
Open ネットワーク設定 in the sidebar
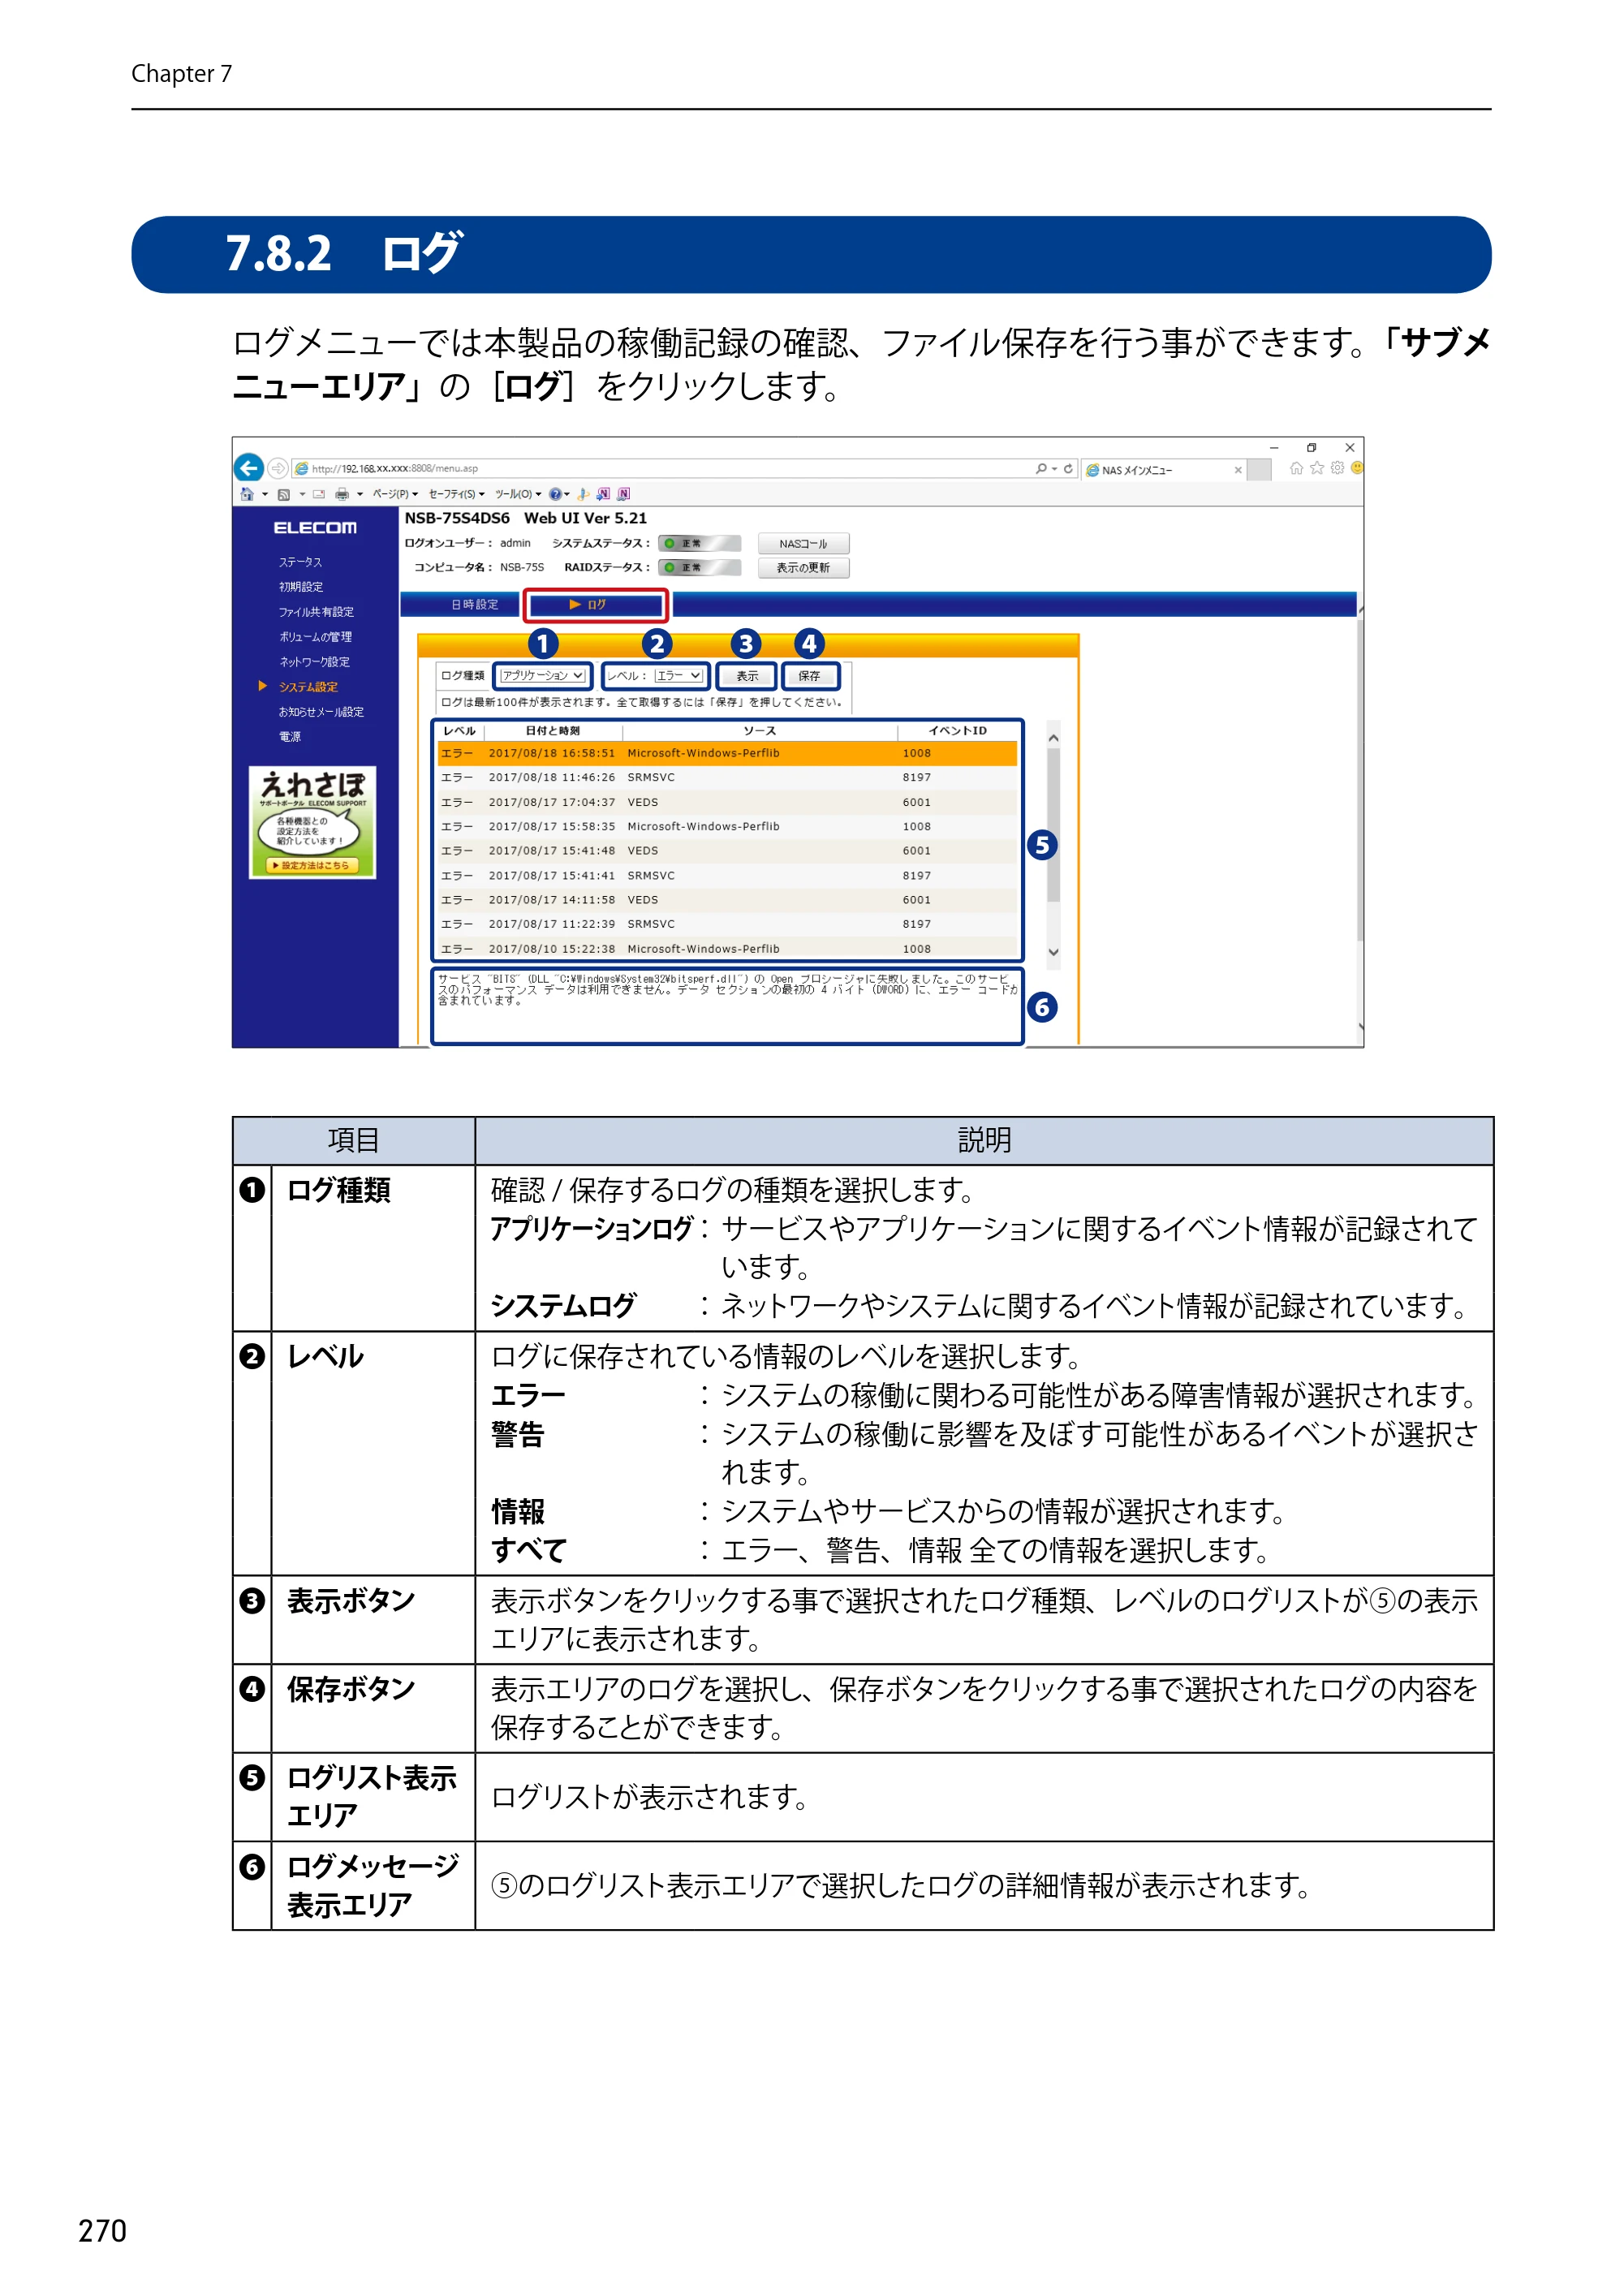[314, 662]
